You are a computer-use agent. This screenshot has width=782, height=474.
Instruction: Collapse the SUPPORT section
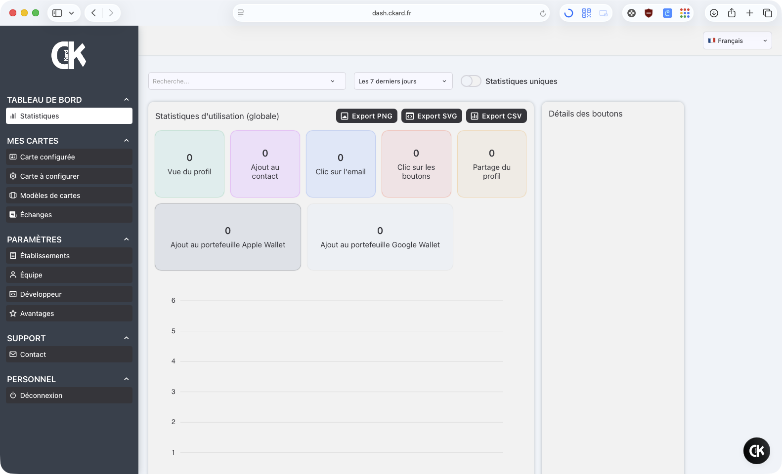[x=126, y=338]
